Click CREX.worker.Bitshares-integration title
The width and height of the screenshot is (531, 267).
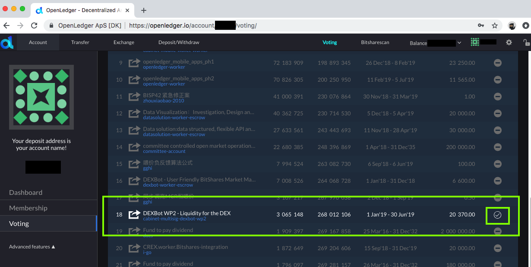[x=185, y=247]
